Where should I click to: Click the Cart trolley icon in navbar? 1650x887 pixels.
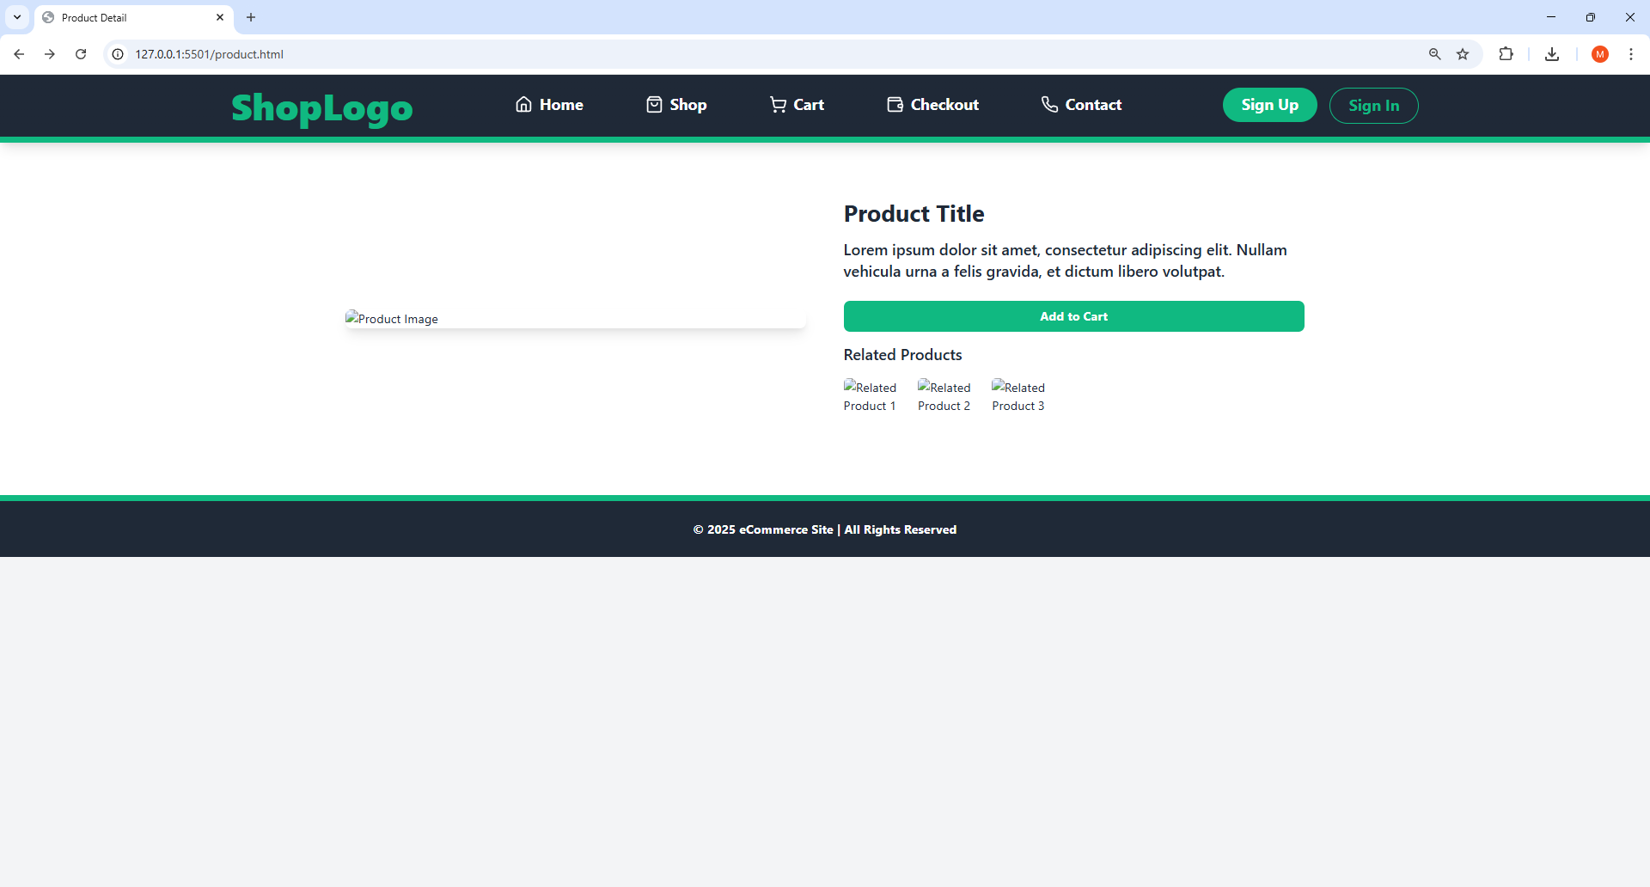pyautogui.click(x=778, y=105)
